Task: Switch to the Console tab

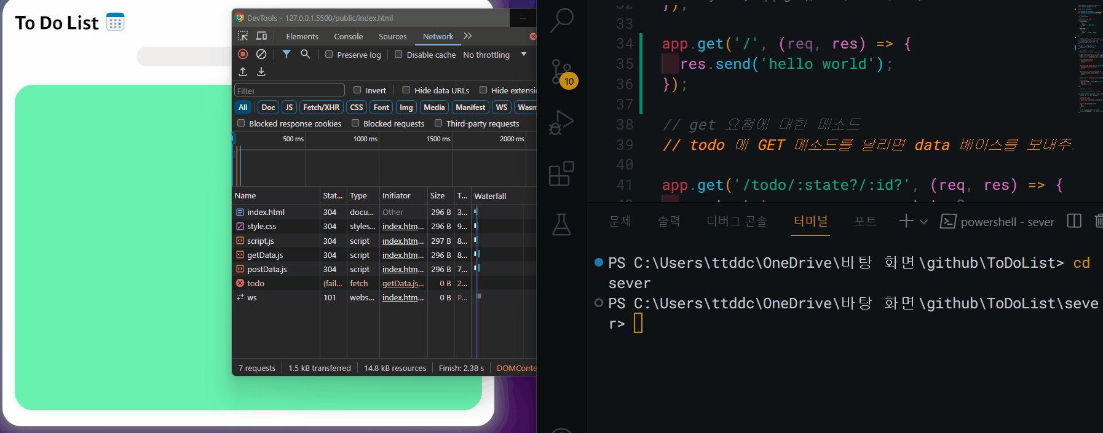Action: tap(348, 36)
